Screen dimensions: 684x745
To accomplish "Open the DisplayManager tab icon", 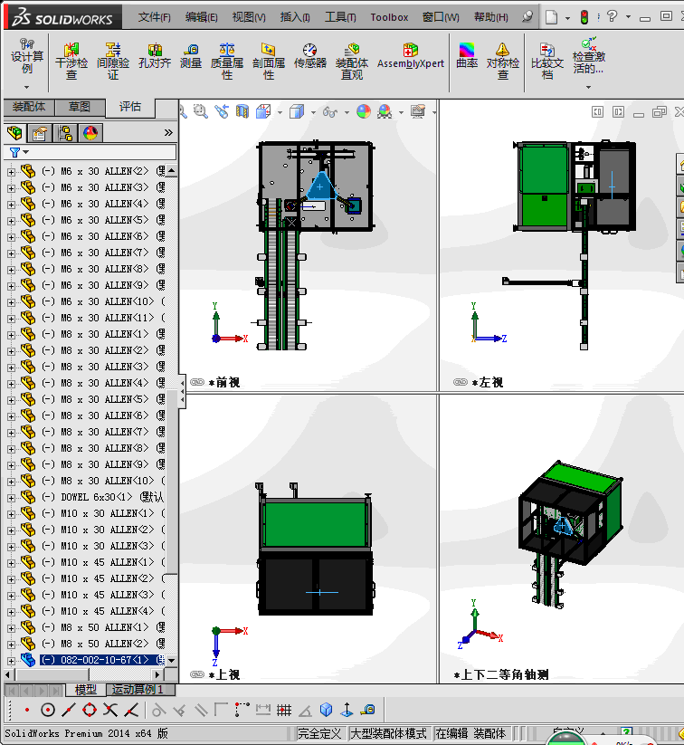I will [x=90, y=133].
